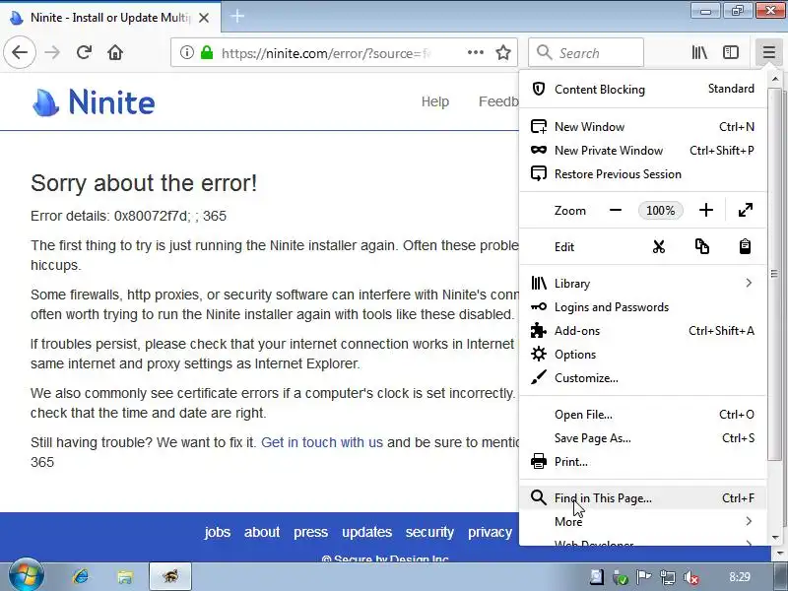Open the privacy footer link
Viewport: 788px width, 591px height.
tap(490, 532)
